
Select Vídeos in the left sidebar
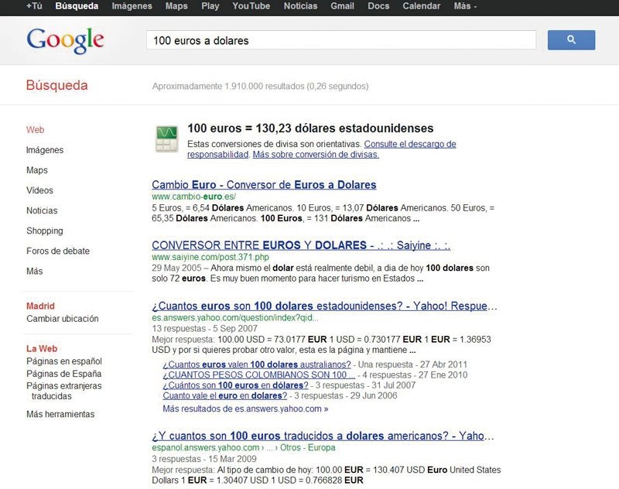coord(39,190)
